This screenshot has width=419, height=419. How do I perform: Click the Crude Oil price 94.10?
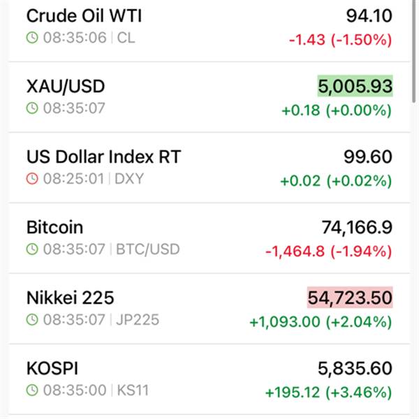[369, 15]
